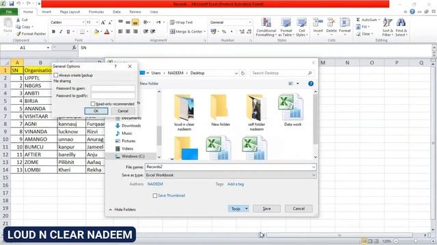
Task: Open Sort & Filter menu
Action: 388,27
